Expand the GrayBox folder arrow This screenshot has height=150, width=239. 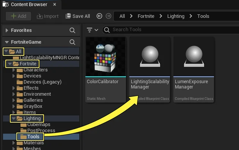click(14, 106)
